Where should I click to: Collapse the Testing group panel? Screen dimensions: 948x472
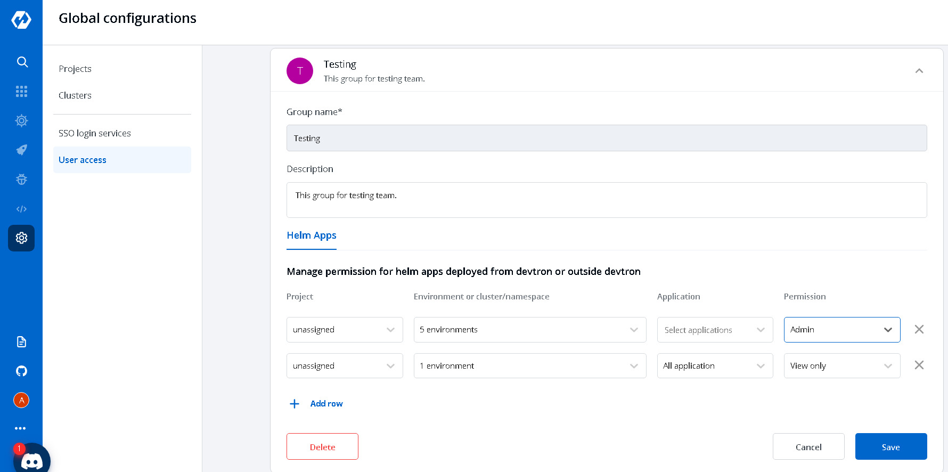pyautogui.click(x=919, y=71)
